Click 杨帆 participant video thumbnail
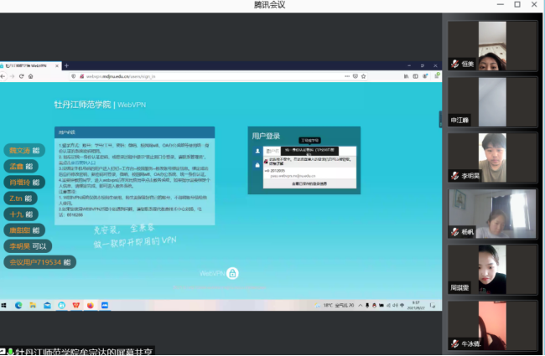 [x=490, y=212]
